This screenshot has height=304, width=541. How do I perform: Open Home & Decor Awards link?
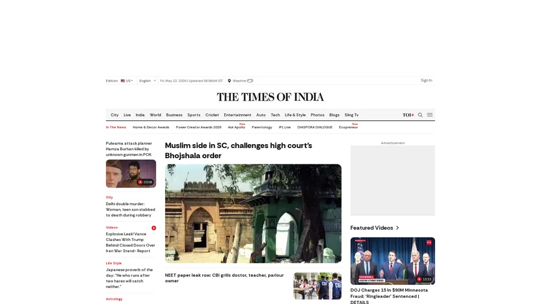coord(151,127)
